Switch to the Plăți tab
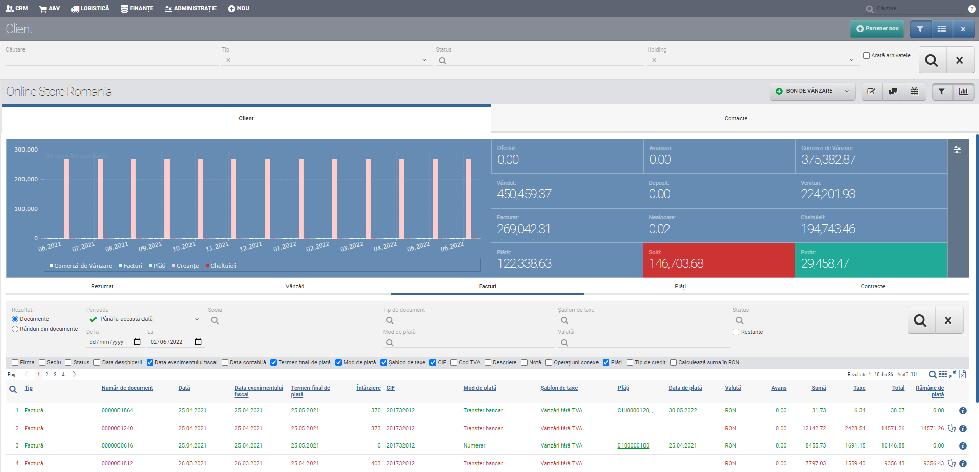979x472 pixels. pos(680,286)
